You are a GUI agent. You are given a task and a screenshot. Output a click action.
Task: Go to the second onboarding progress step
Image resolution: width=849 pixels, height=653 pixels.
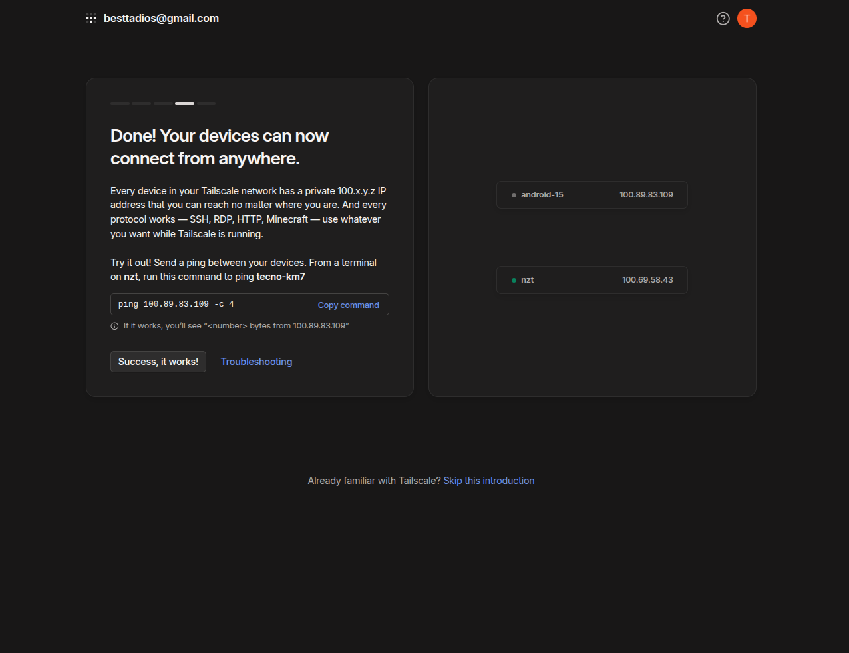point(141,104)
